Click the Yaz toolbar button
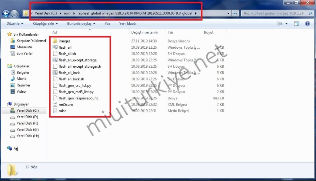This screenshot has height=181, width=316. tap(107, 24)
